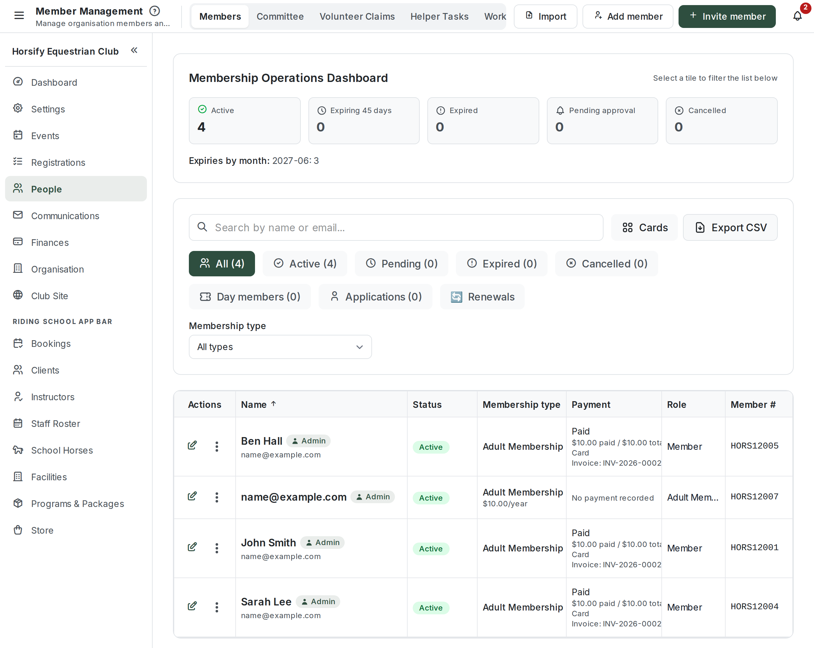
Task: Switch to Cards view
Action: (645, 227)
